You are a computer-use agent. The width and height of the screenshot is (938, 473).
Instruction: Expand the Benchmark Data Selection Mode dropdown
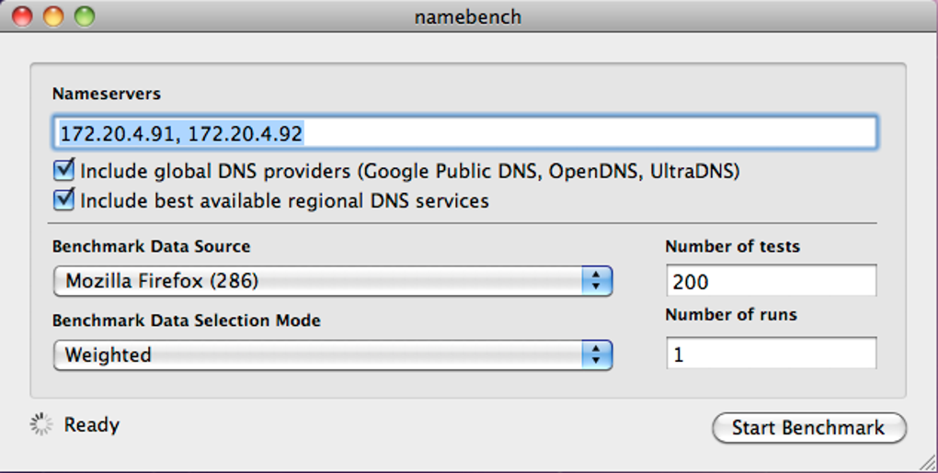coord(333,355)
